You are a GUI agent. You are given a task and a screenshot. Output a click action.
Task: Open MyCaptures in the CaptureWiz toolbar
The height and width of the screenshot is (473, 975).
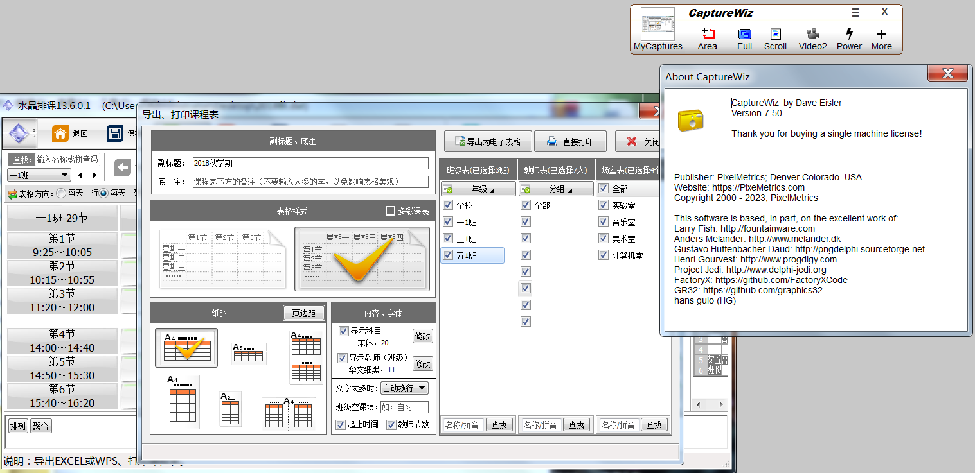coord(657,29)
